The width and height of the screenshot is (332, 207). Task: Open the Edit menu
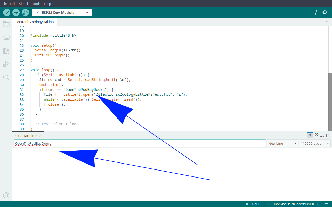[x=13, y=4]
